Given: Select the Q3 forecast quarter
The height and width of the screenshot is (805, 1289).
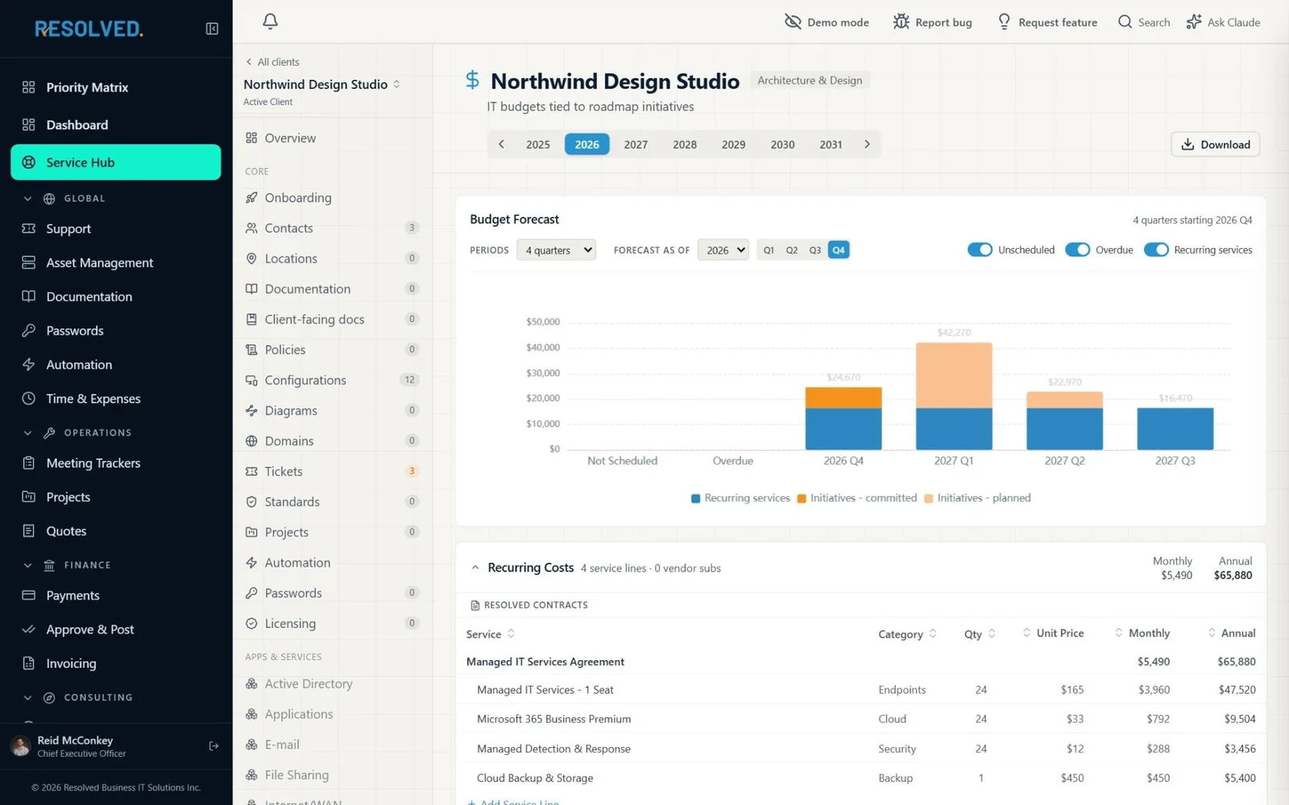Looking at the screenshot, I should 815,250.
